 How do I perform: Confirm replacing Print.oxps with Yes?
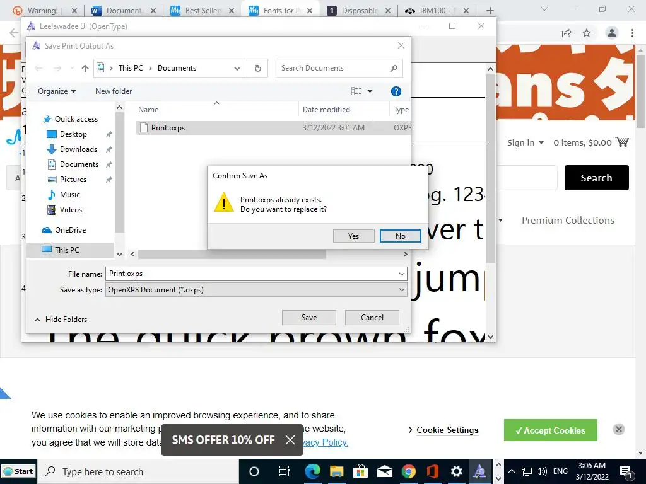pyautogui.click(x=353, y=236)
